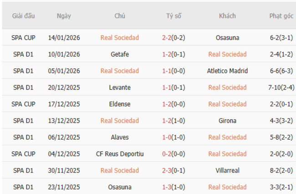296x194 pixels.
Task: Open the Getafe team link
Action: tap(120, 54)
